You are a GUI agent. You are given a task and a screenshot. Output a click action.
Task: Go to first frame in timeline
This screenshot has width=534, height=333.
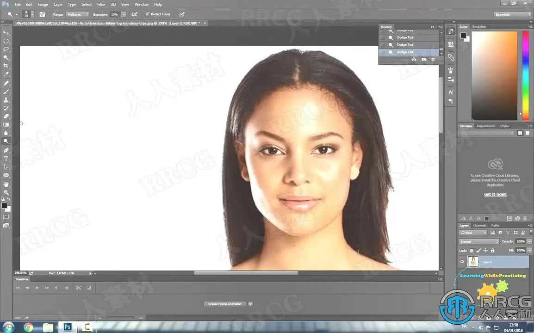point(18,288)
